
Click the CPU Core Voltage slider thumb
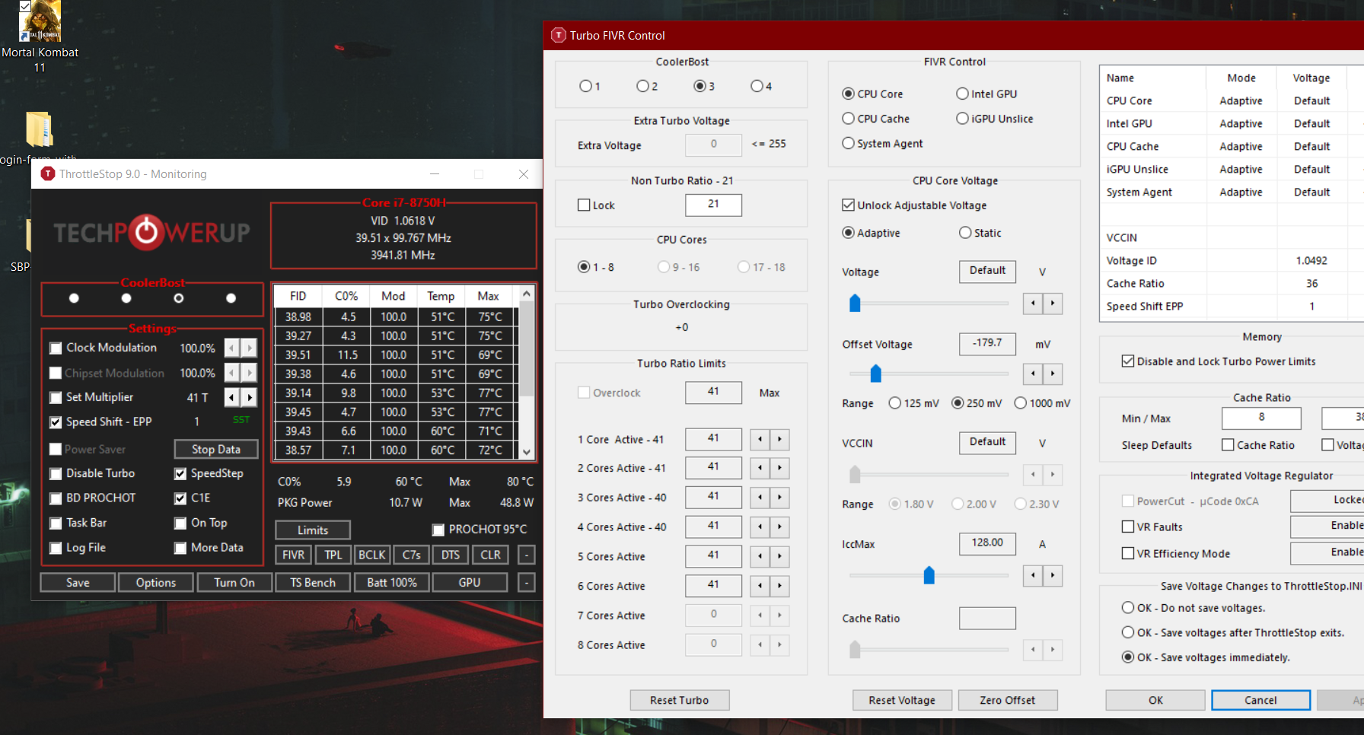[x=855, y=304]
